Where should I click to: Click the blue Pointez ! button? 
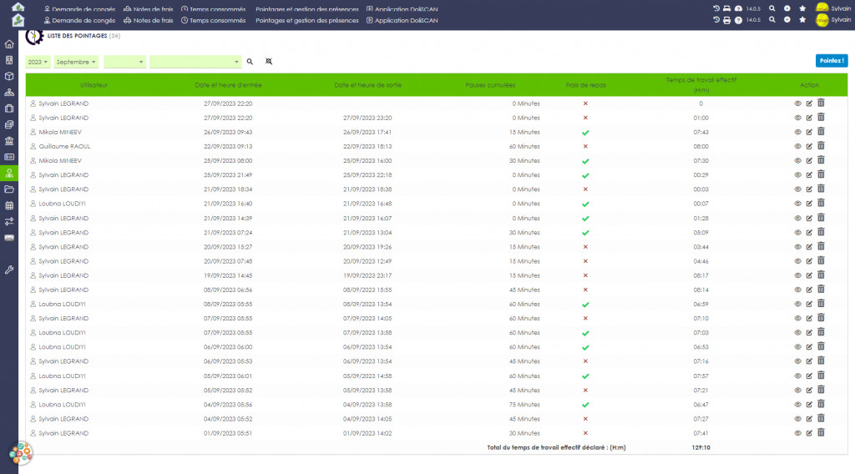pyautogui.click(x=832, y=60)
